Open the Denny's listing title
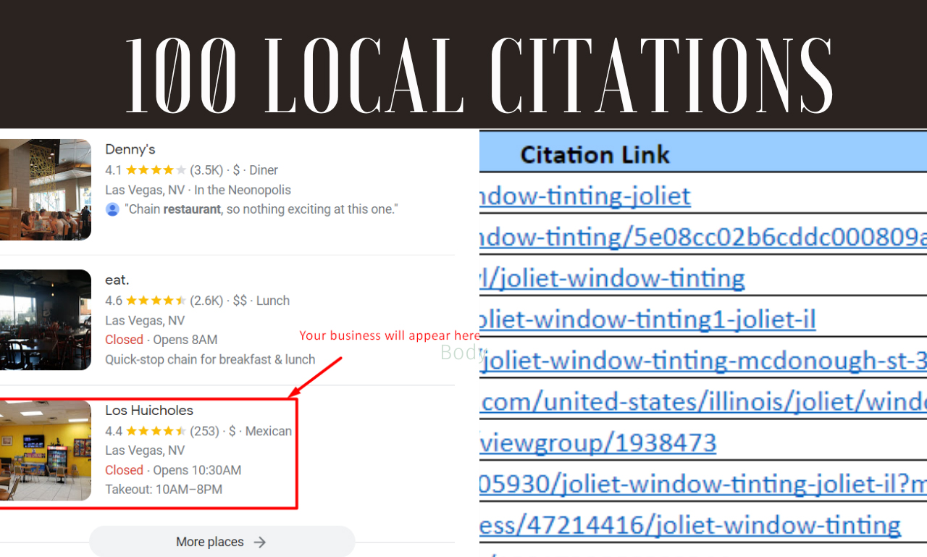927x557 pixels. click(x=130, y=149)
